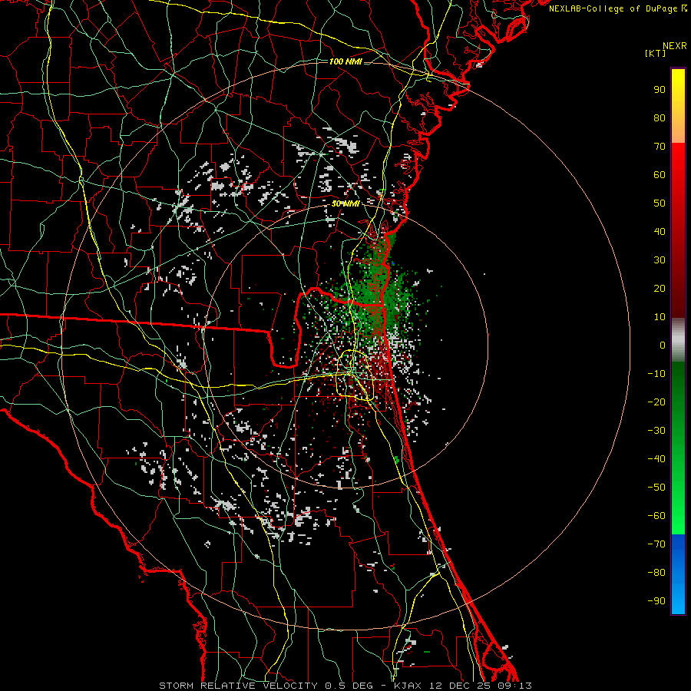Click the -80 value on velocity scale

pos(656,573)
